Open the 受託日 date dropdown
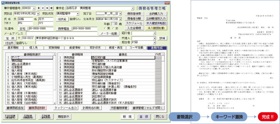 pos(38,14)
